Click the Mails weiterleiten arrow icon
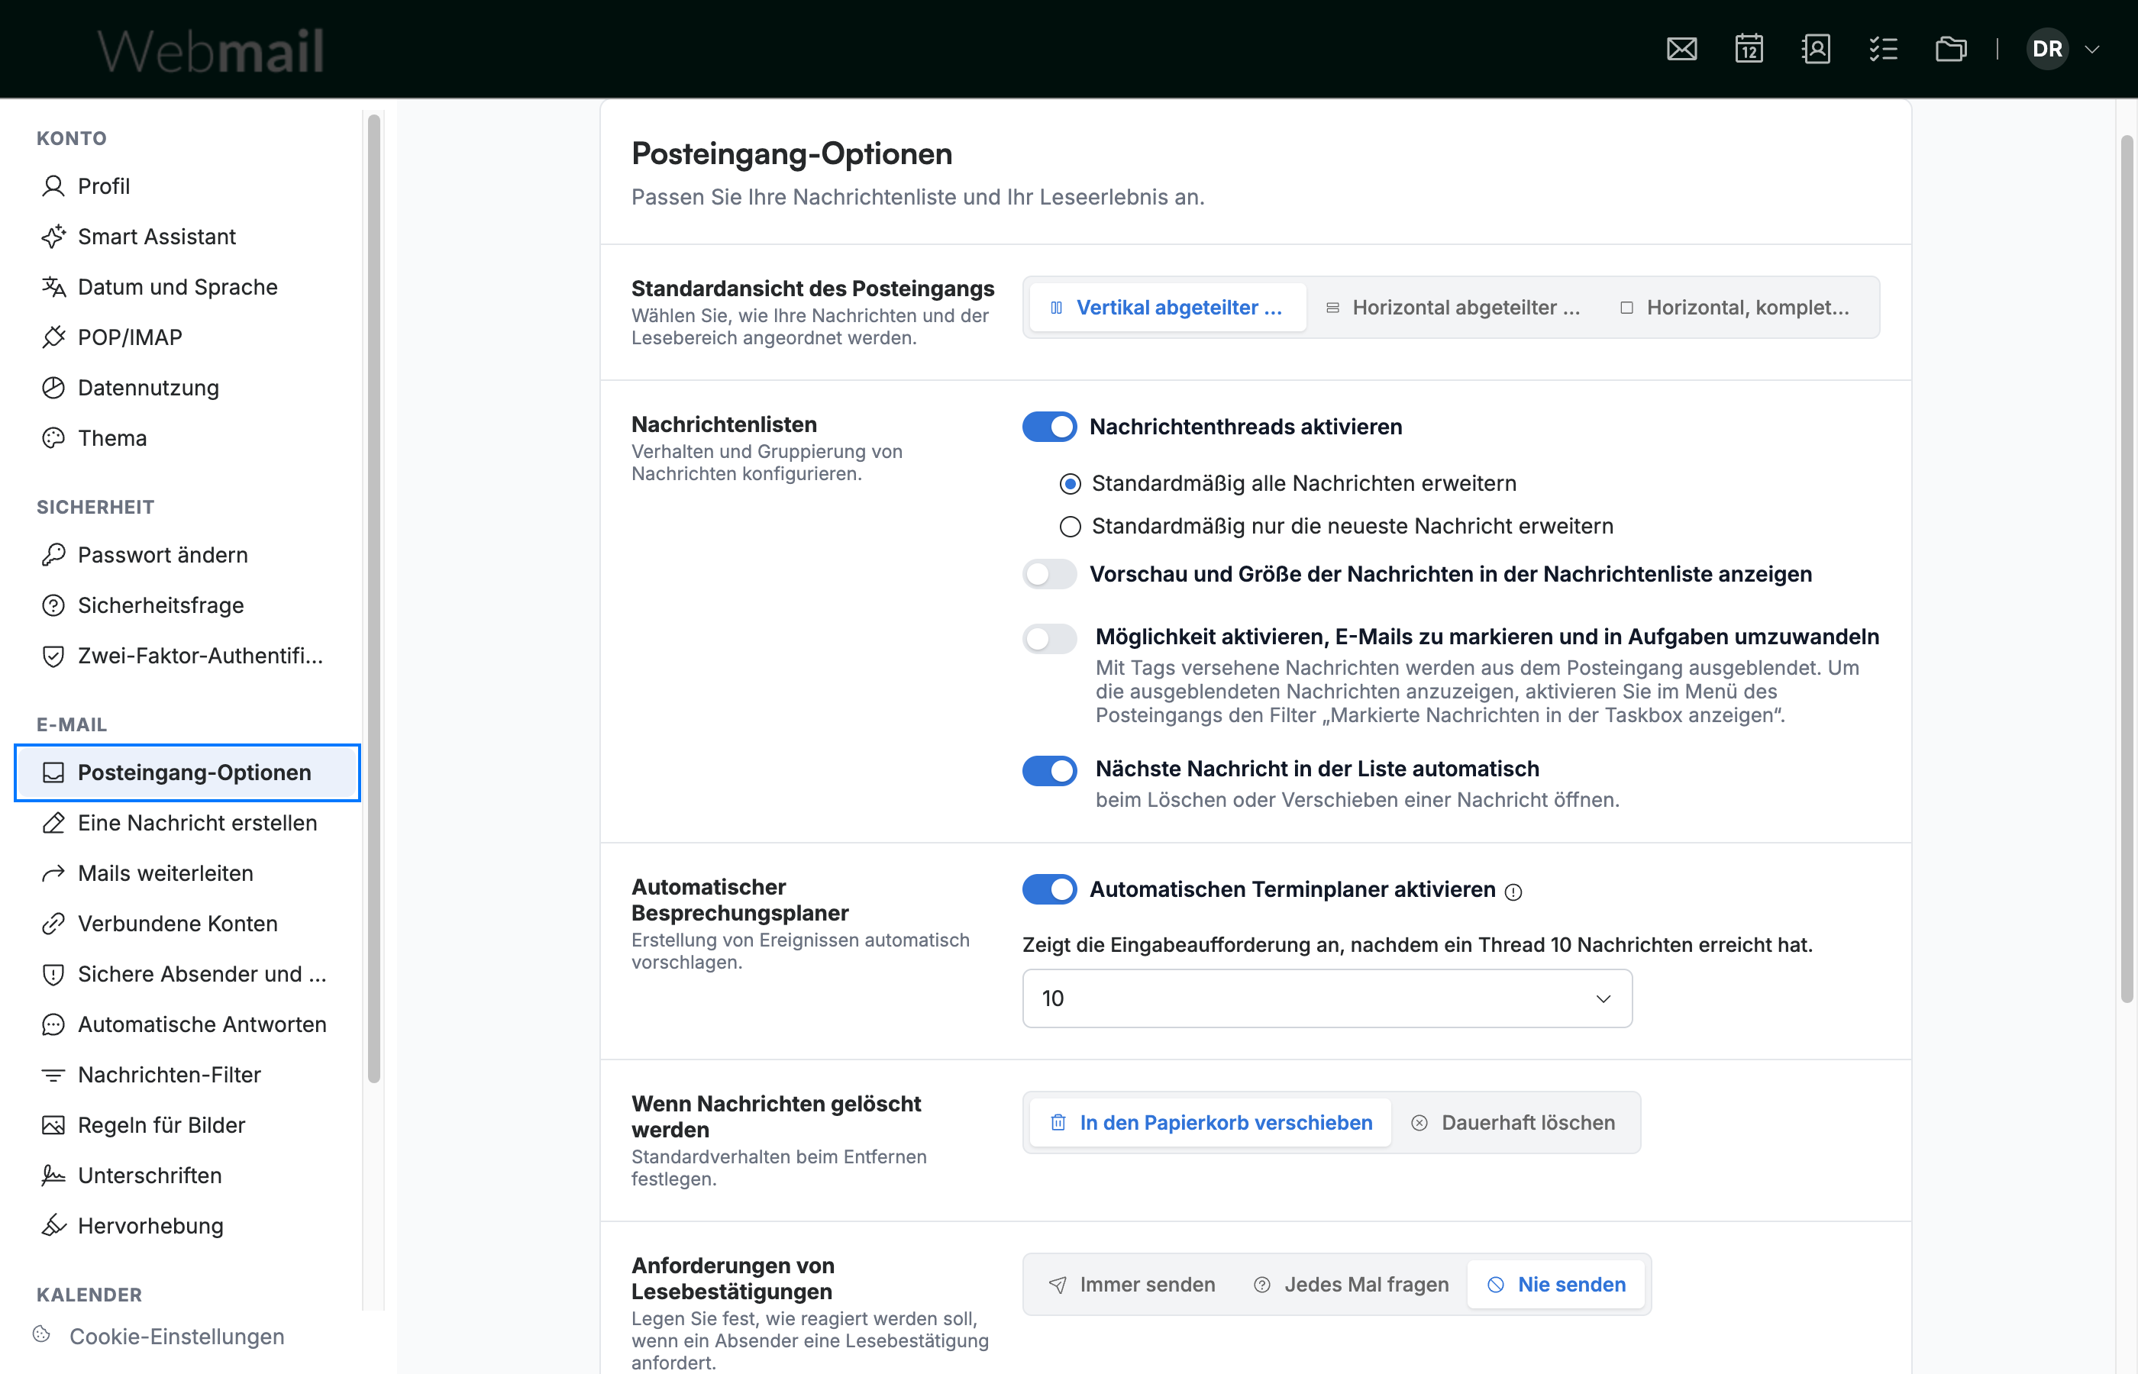Viewport: 2138px width, 1374px height. [x=53, y=872]
